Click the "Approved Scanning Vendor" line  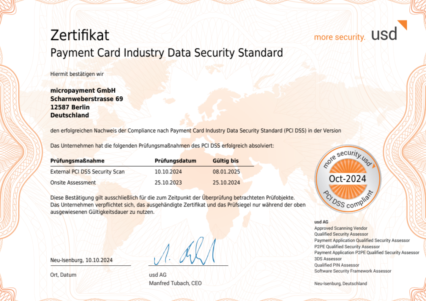[341, 228]
